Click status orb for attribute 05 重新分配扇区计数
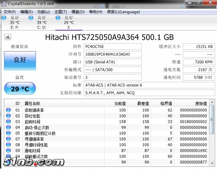 [x=8, y=133]
